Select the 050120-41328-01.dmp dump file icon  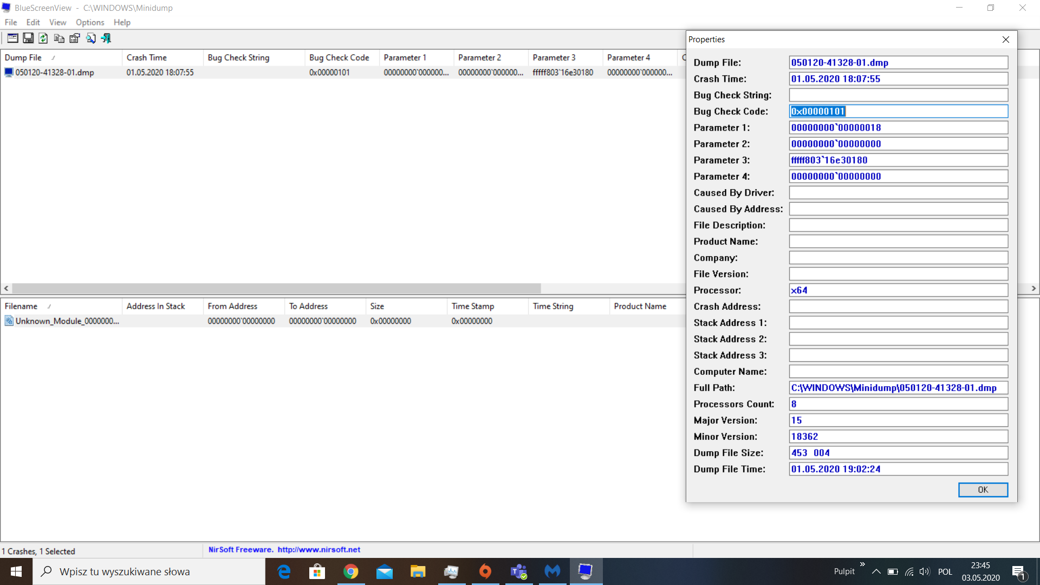click(x=9, y=73)
